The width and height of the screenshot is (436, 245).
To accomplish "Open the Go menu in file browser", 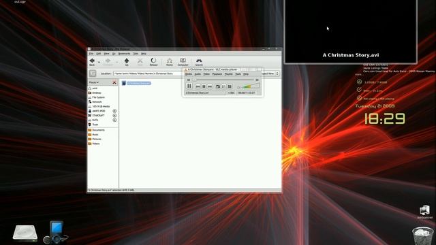I will [114, 54].
